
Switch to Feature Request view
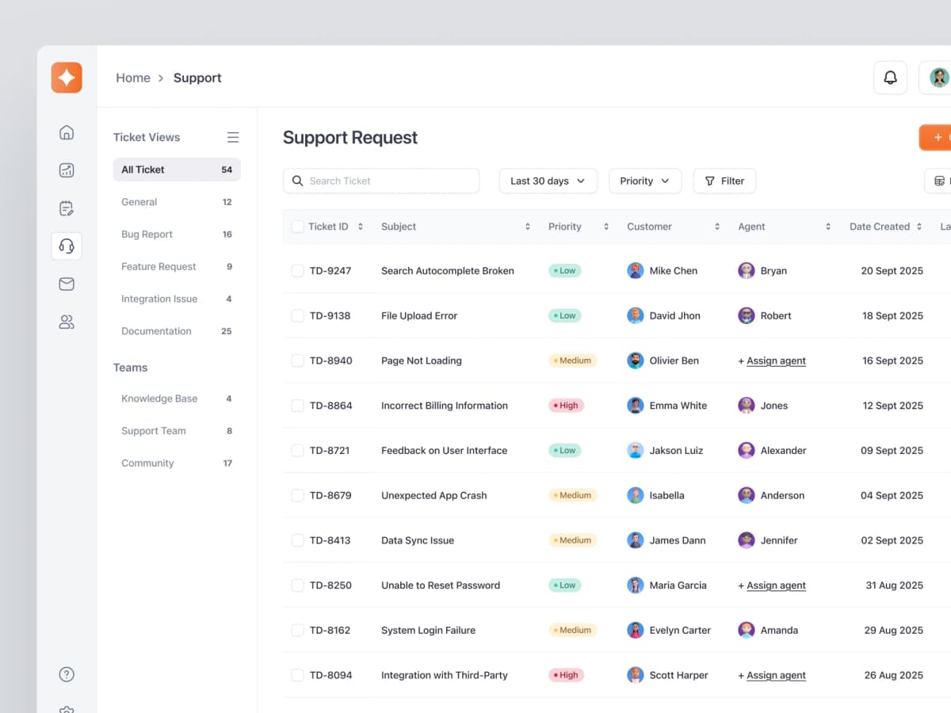(177, 267)
